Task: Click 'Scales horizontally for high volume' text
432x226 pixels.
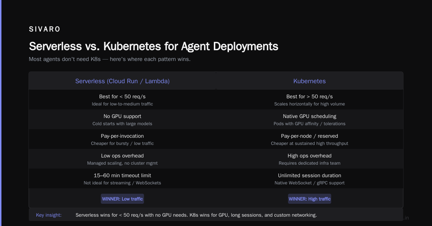Action: tap(310, 104)
